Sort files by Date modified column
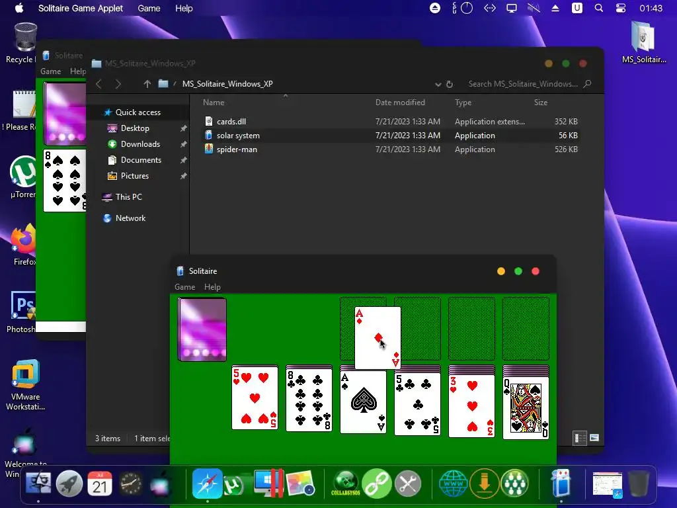677x508 pixels. click(x=400, y=103)
